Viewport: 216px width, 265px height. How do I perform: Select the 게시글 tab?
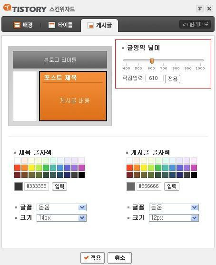click(99, 26)
